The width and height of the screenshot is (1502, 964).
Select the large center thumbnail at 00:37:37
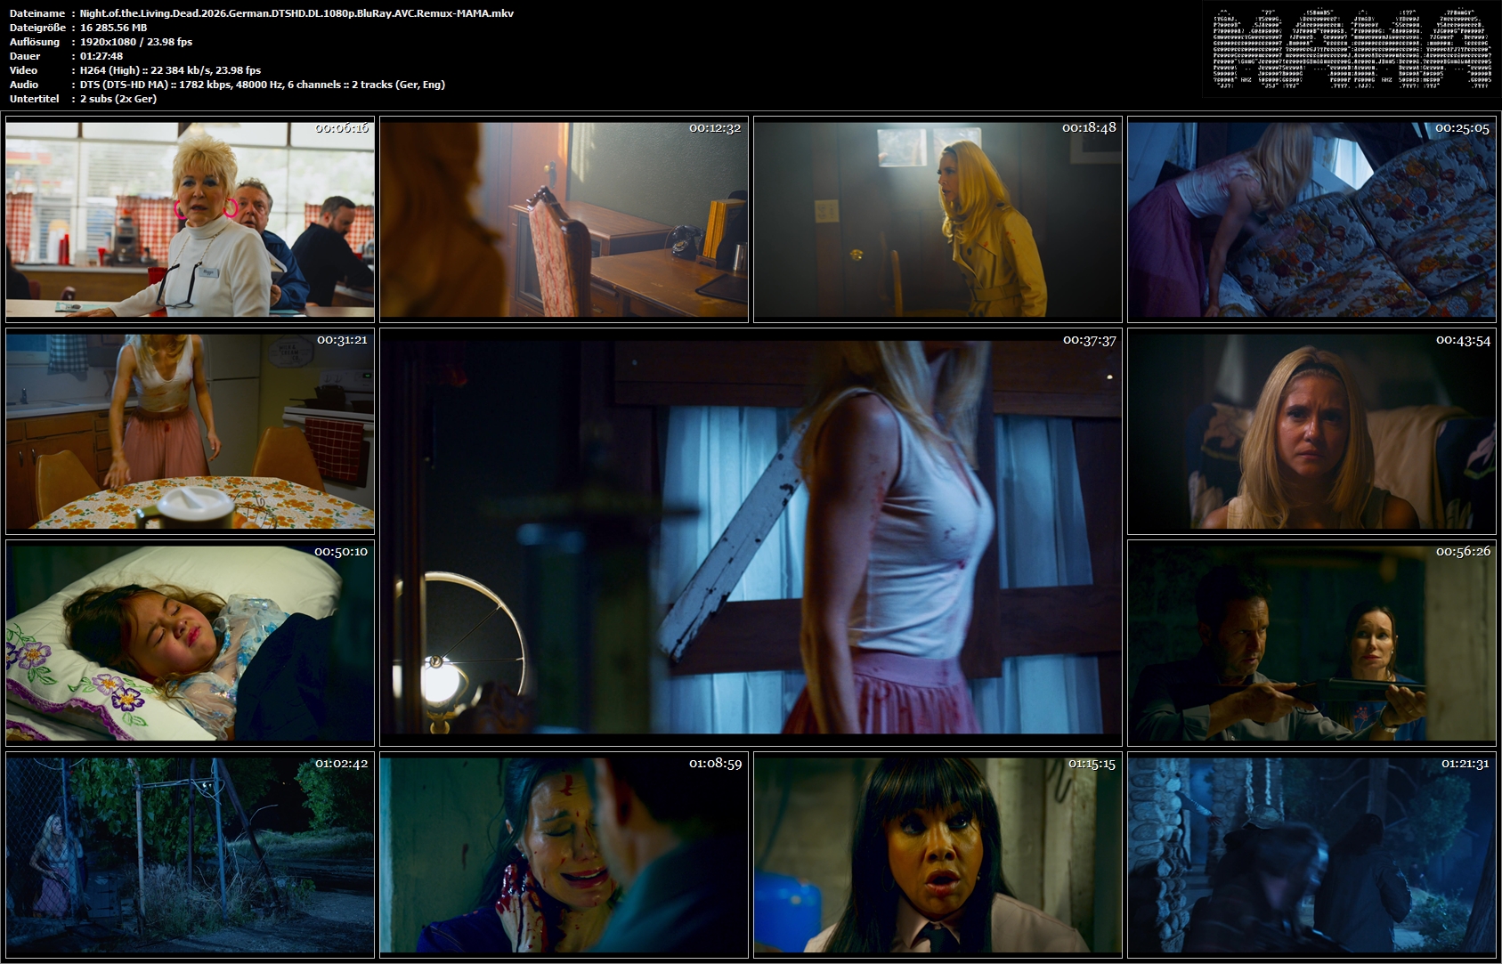pyautogui.click(x=751, y=537)
